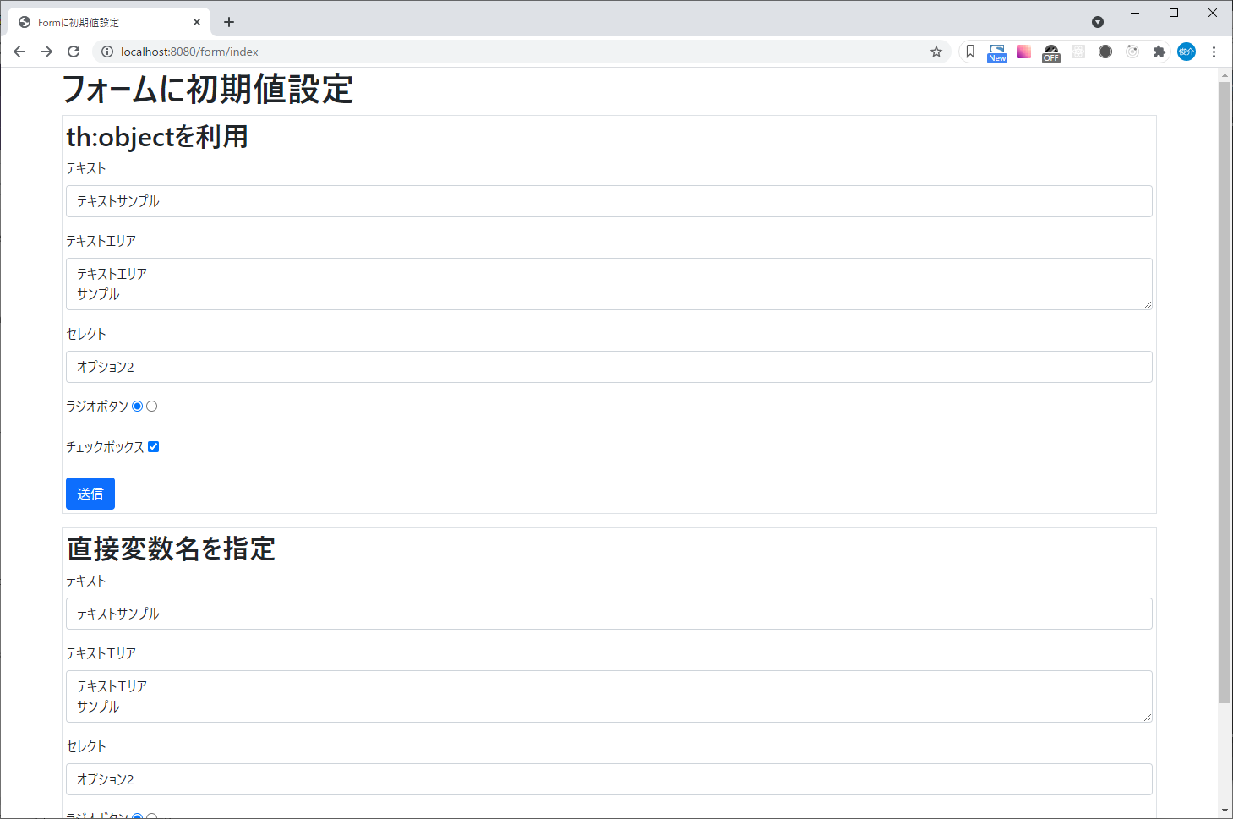The width and height of the screenshot is (1233, 819).
Task: Click the extension icon with the OFF badge
Action: (1050, 52)
